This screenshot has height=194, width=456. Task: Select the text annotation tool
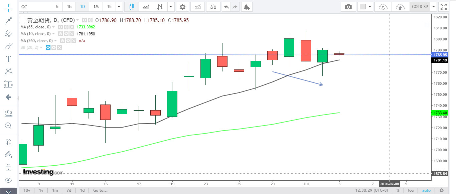(8, 59)
